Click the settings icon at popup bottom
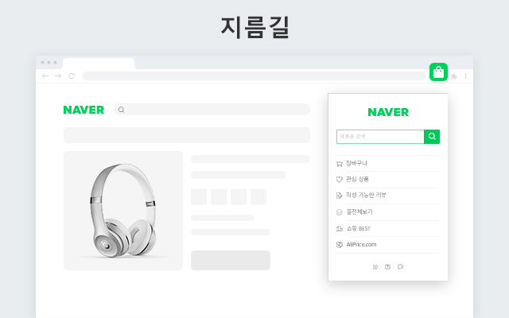 click(x=375, y=267)
